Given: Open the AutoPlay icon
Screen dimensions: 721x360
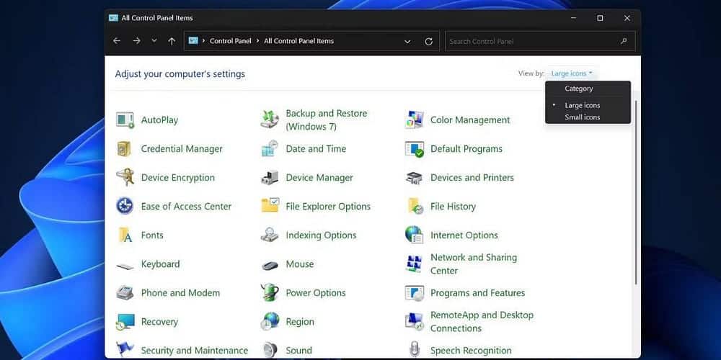Looking at the screenshot, I should coord(125,120).
